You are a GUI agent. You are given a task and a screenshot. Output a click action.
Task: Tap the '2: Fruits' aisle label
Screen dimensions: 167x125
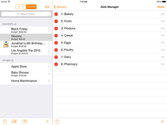(66, 21)
